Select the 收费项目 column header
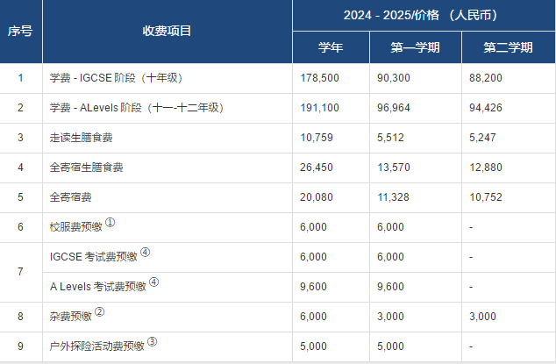The width and height of the screenshot is (556, 364). 167,32
